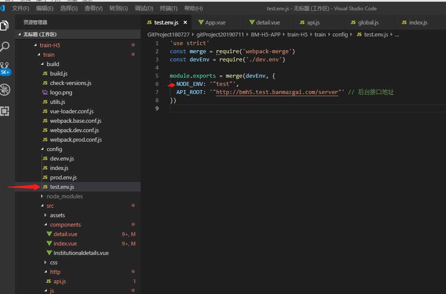Open index.vue in components folder

78,243
